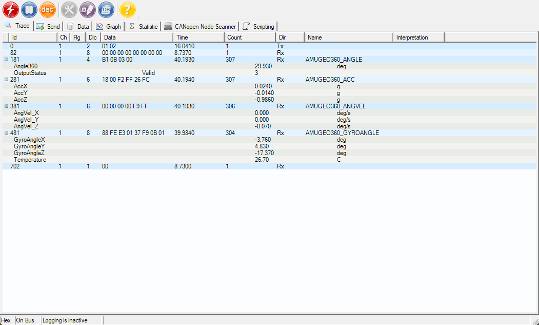
Task: Open the Data tab
Action: tap(78, 27)
